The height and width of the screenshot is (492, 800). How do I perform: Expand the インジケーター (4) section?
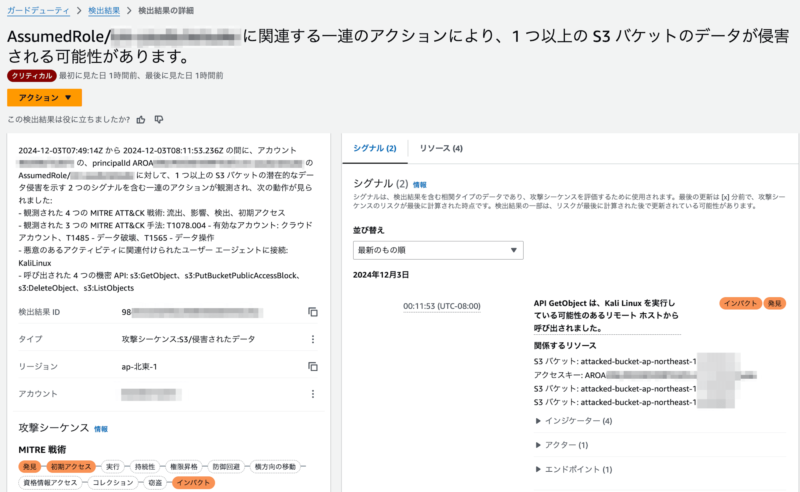pos(574,421)
